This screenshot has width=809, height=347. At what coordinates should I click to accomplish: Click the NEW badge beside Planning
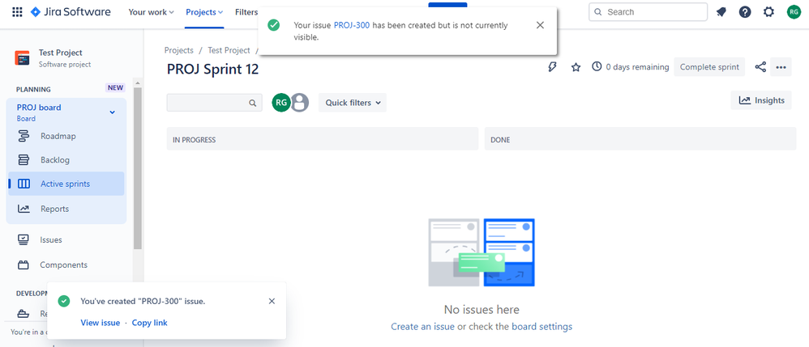coord(115,88)
